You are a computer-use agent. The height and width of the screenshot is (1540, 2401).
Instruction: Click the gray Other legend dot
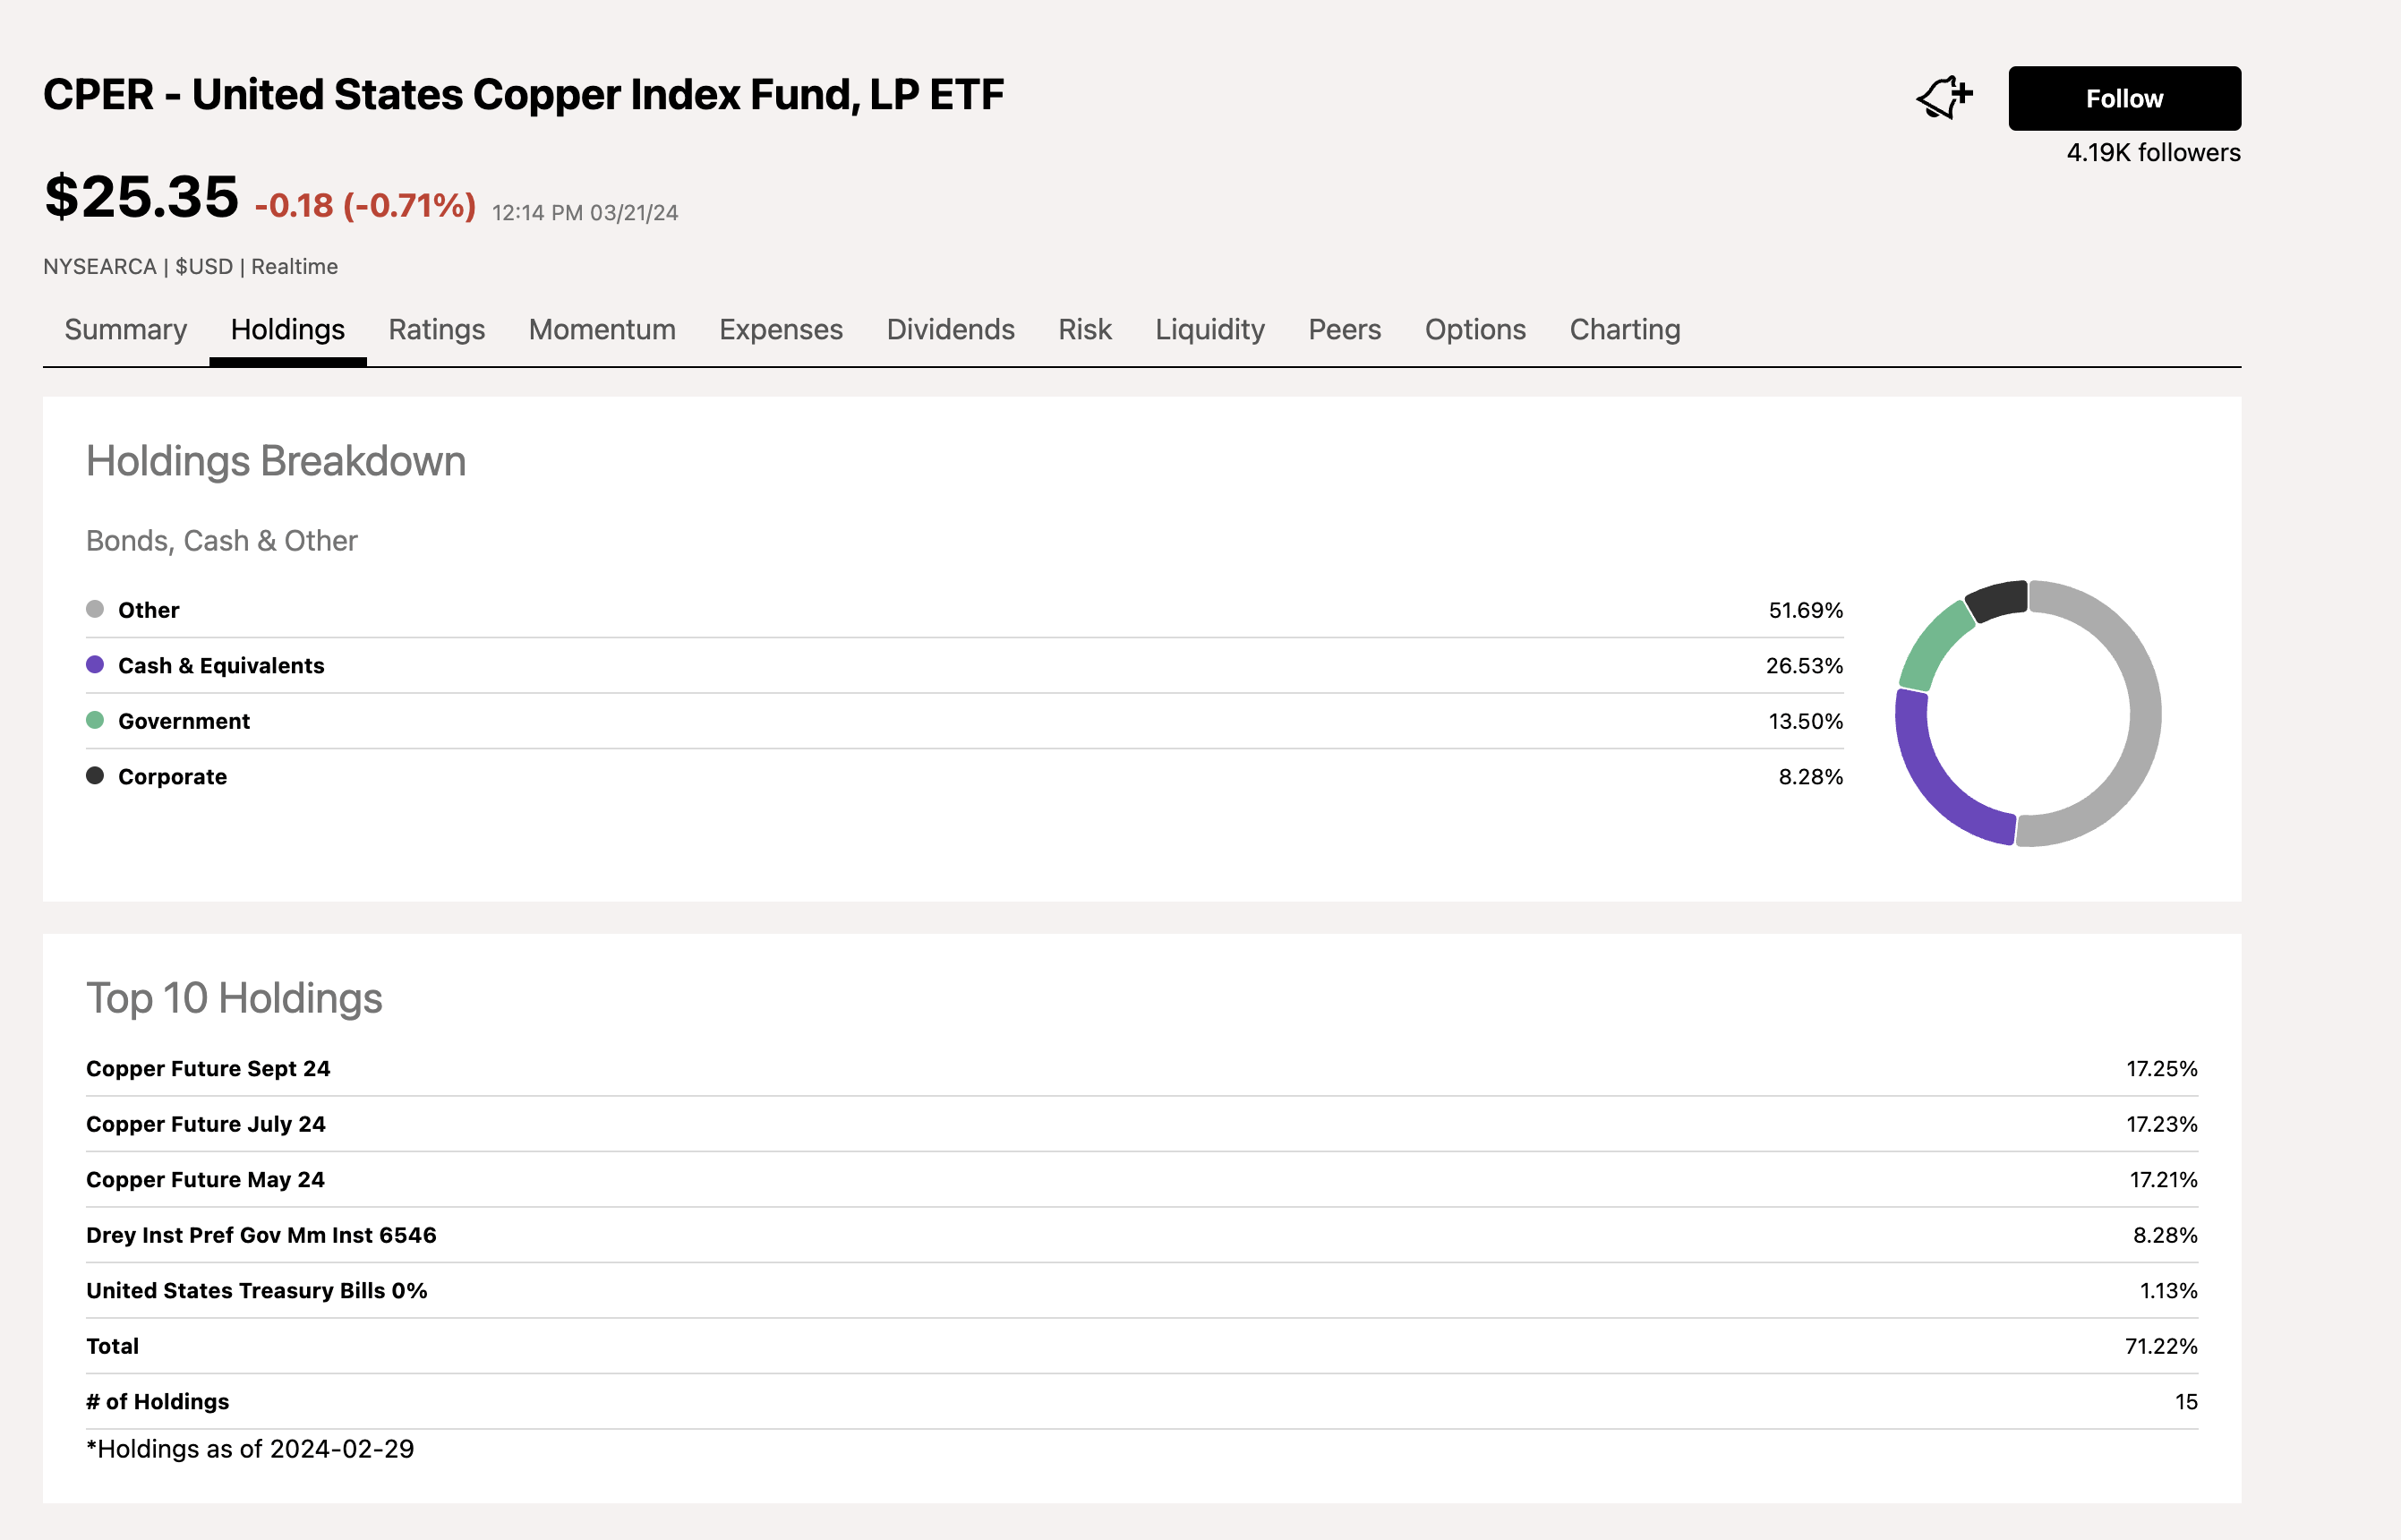(x=95, y=608)
